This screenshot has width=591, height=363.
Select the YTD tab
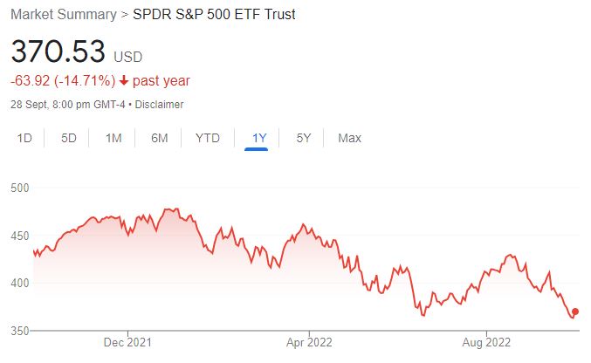coord(208,138)
